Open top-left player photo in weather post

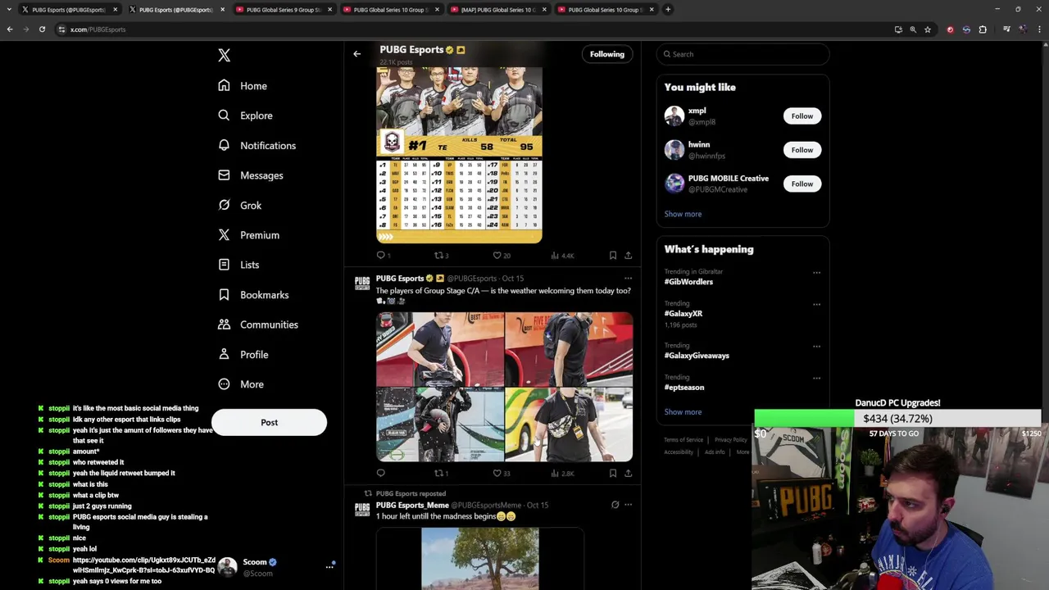440,349
